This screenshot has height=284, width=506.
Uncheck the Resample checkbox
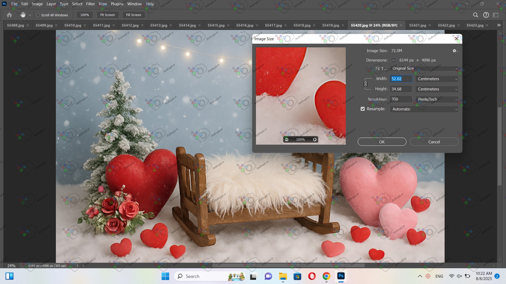click(x=363, y=109)
